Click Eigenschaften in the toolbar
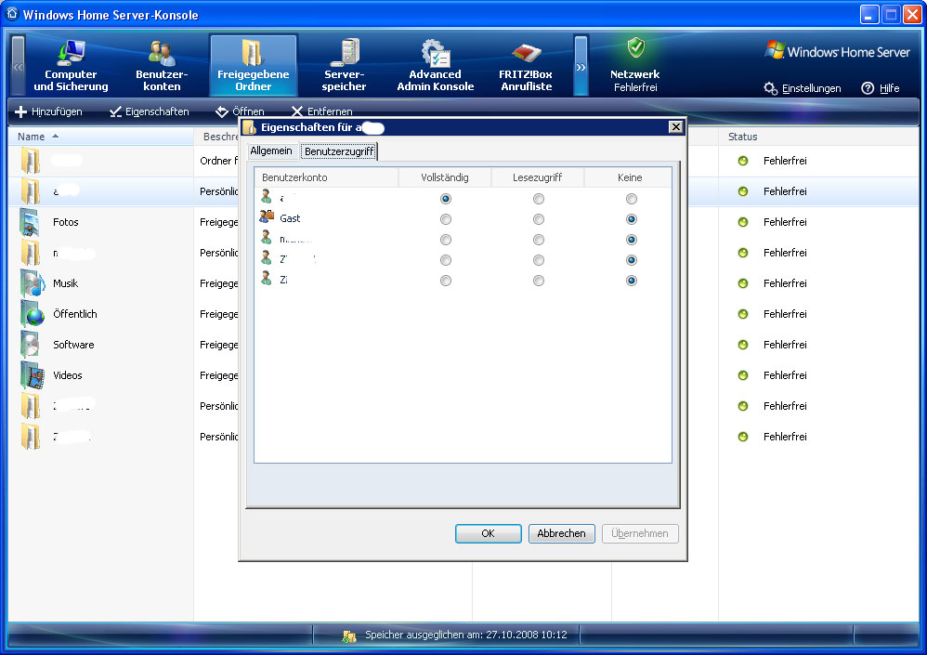This screenshot has height=655, width=927. coord(150,111)
